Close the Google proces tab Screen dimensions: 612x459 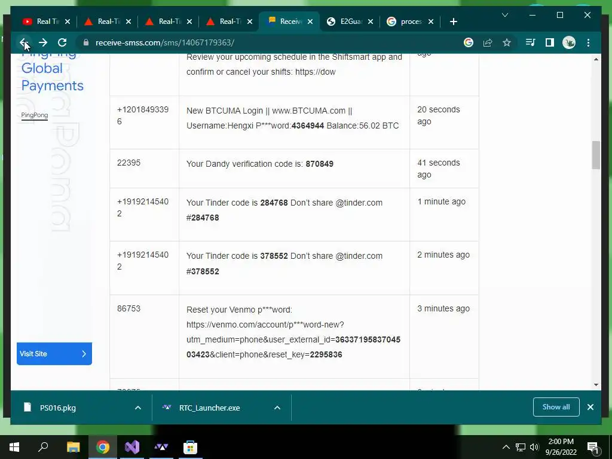point(431,22)
